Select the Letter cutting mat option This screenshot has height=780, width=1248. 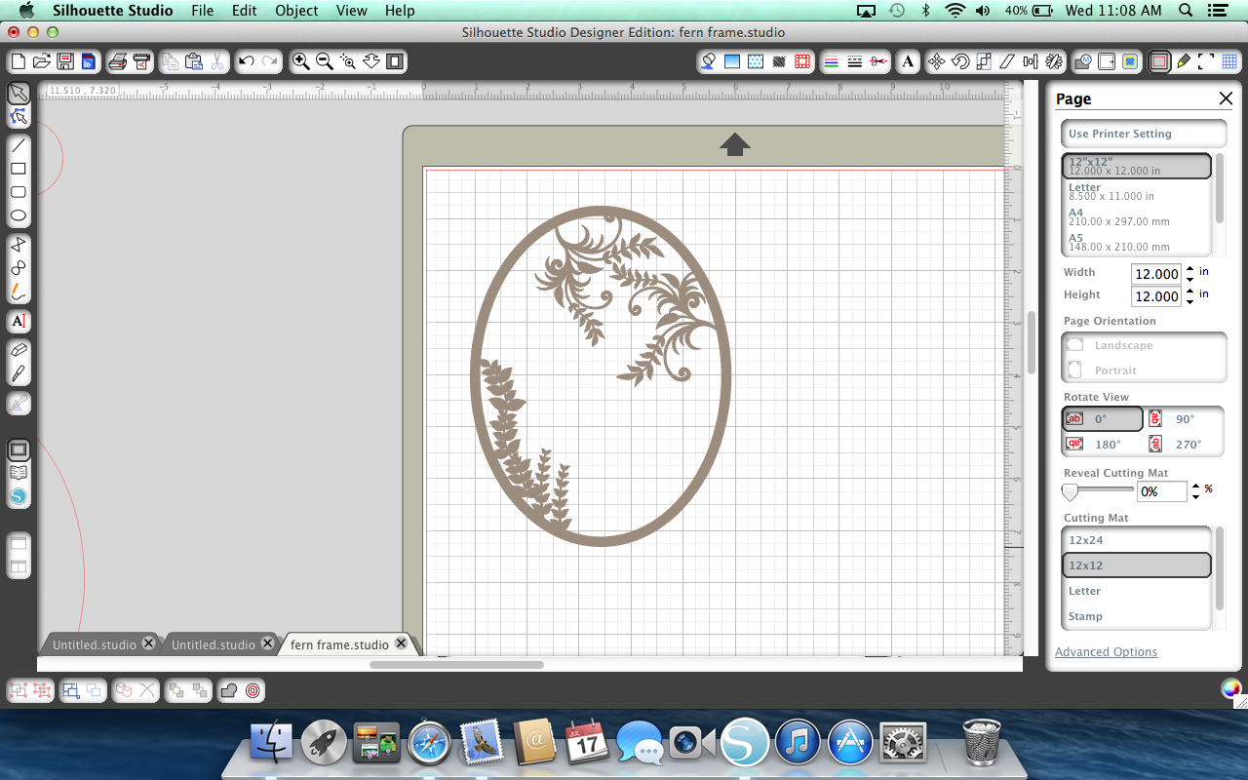pyautogui.click(x=1137, y=591)
